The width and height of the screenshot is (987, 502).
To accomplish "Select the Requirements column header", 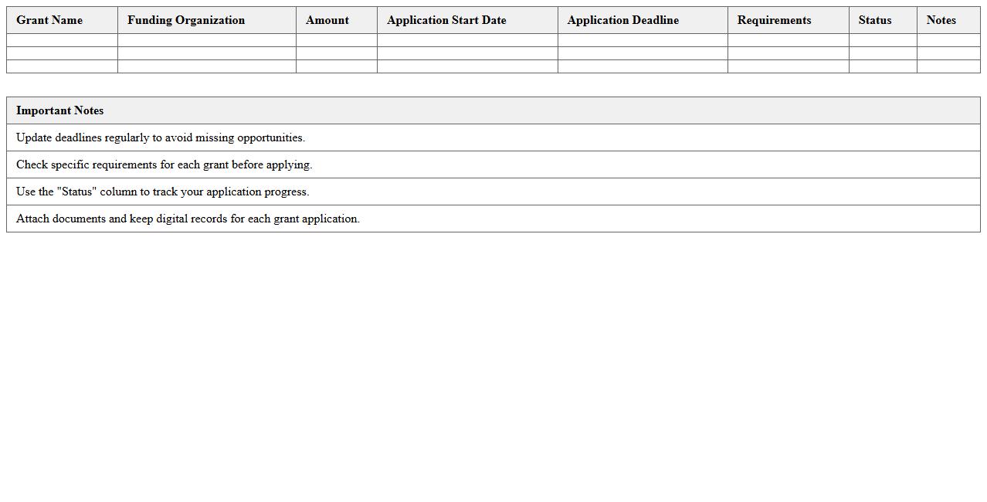I will (x=774, y=20).
